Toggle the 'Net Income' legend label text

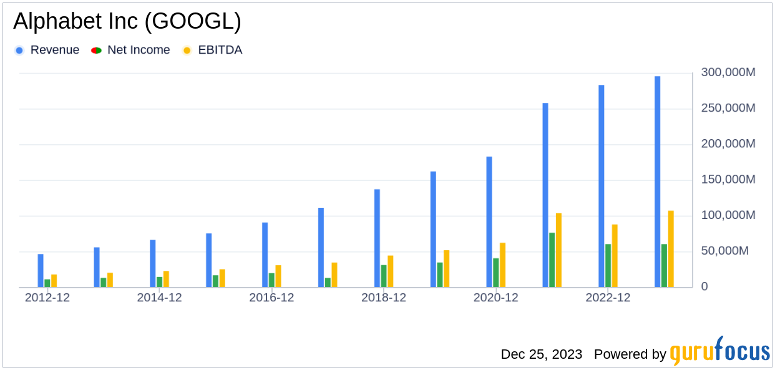[139, 50]
